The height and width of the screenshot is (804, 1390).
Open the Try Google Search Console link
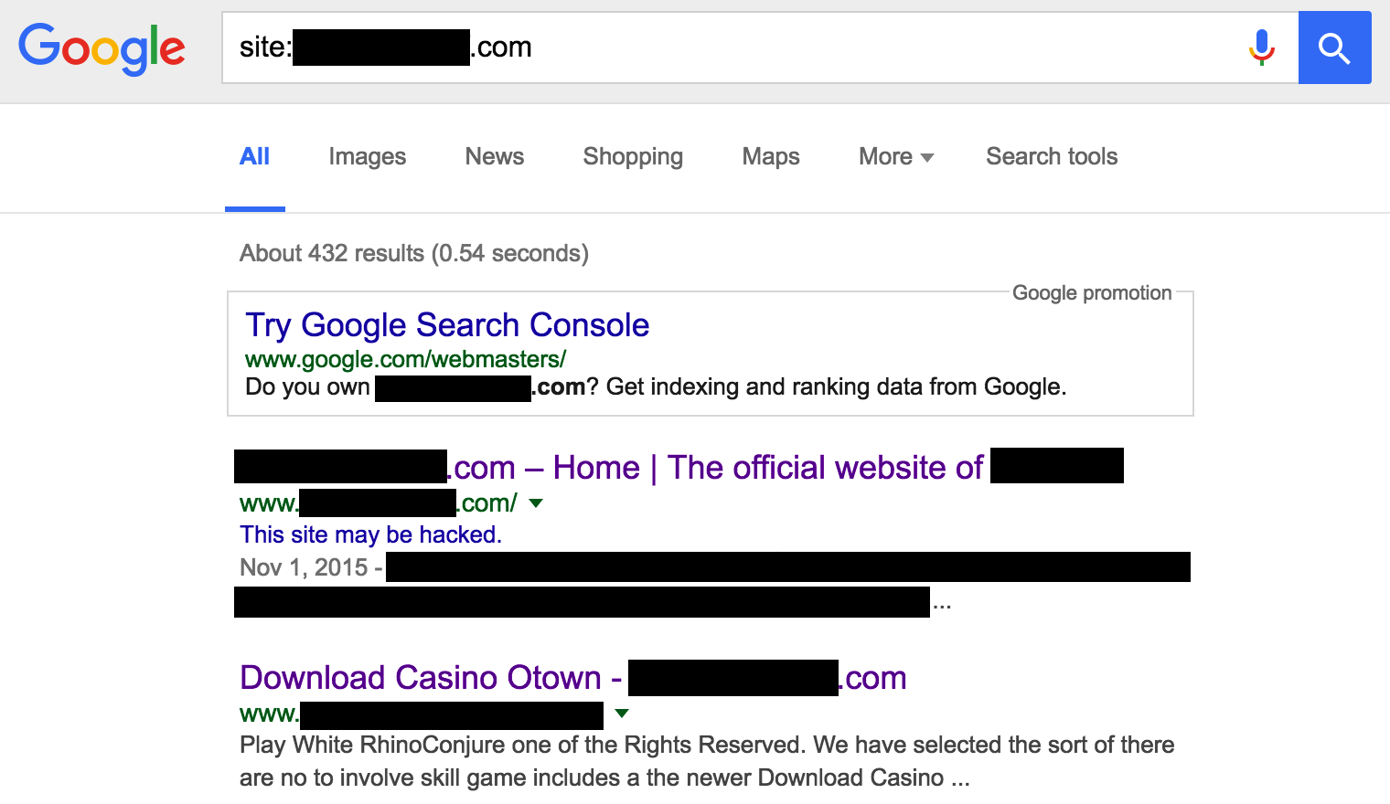(447, 325)
